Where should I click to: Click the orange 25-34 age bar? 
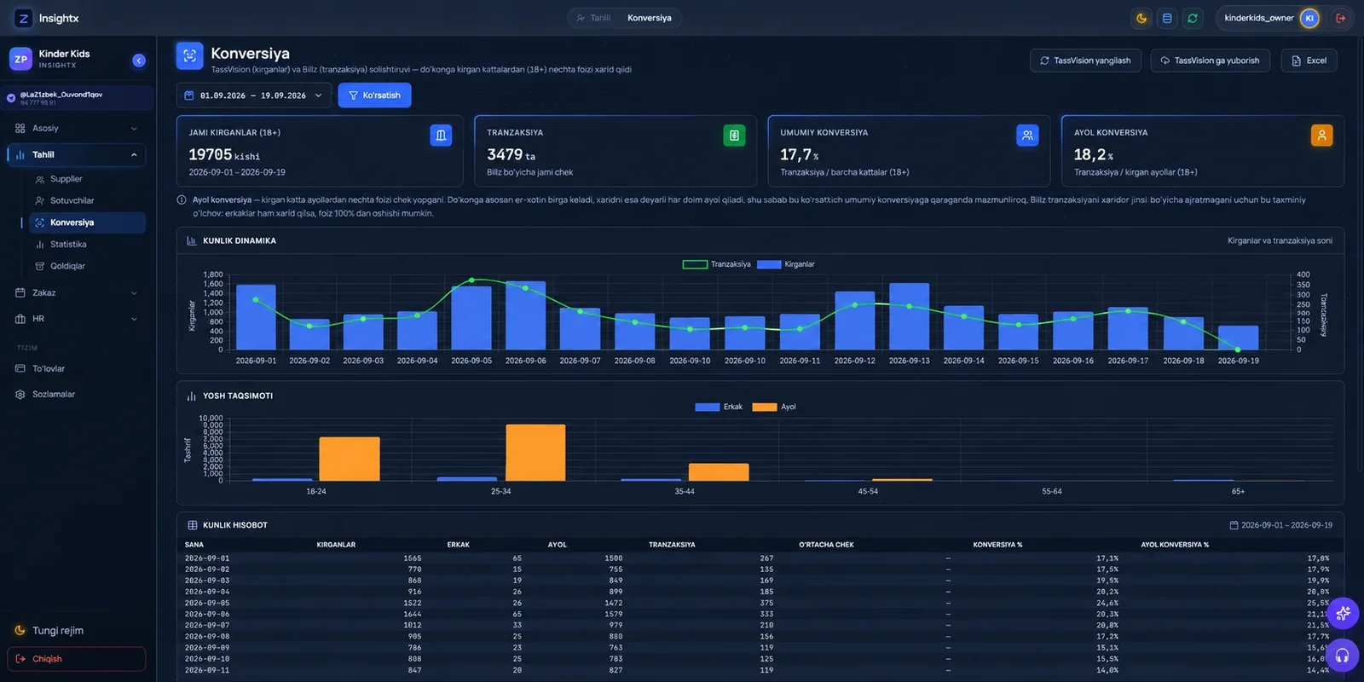pyautogui.click(x=535, y=453)
